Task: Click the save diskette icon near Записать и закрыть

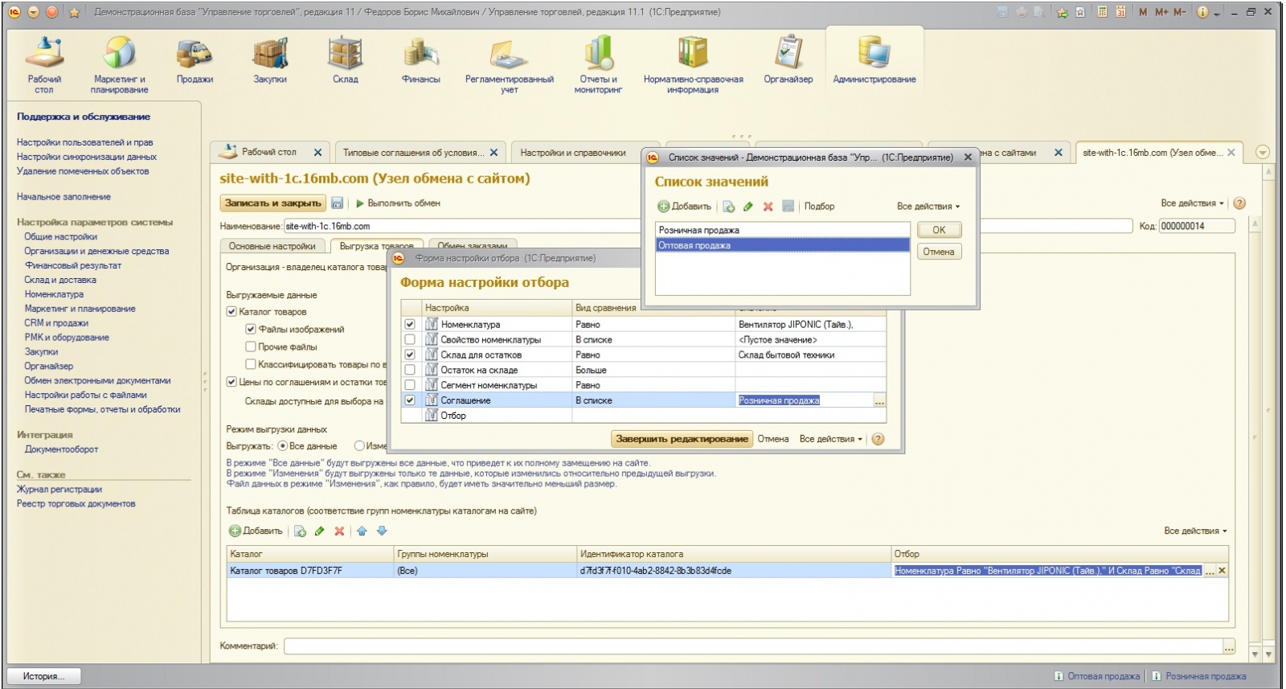Action: [x=338, y=203]
